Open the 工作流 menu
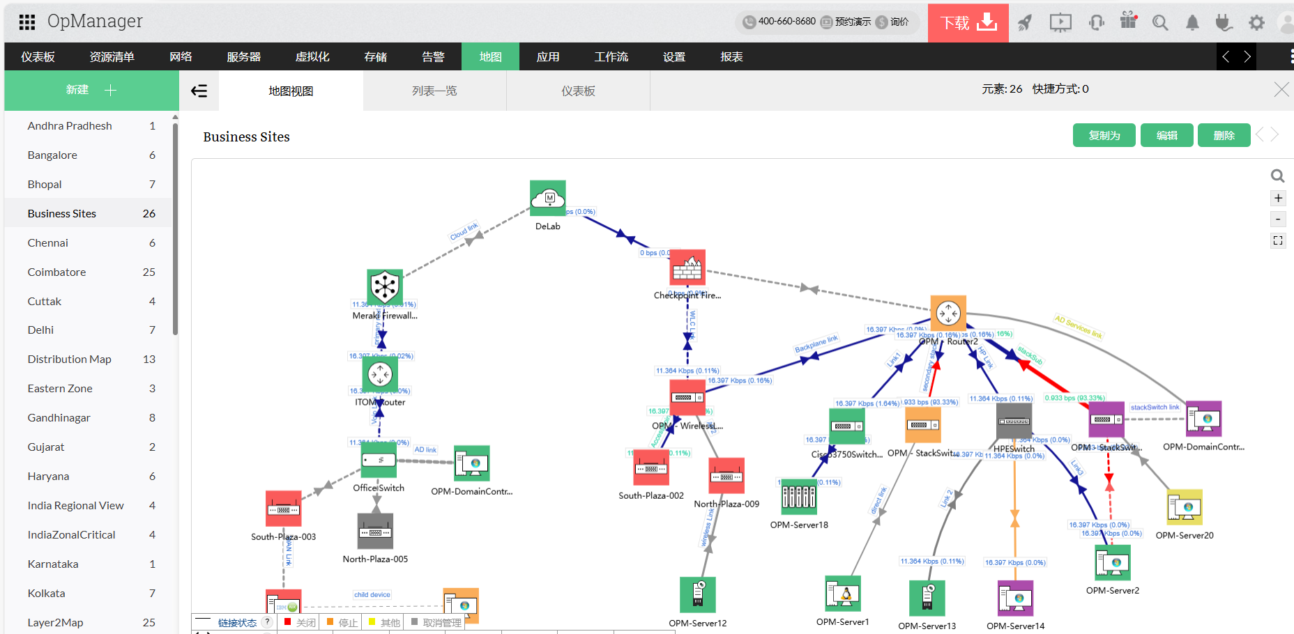Screen dimensions: 1294x634 (x=611, y=56)
